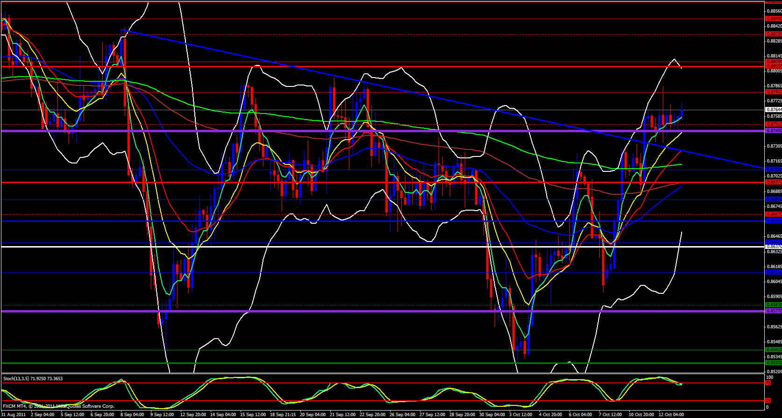782x418 pixels.
Task: Click the blue 0.87090 price level label
Action: (774, 169)
